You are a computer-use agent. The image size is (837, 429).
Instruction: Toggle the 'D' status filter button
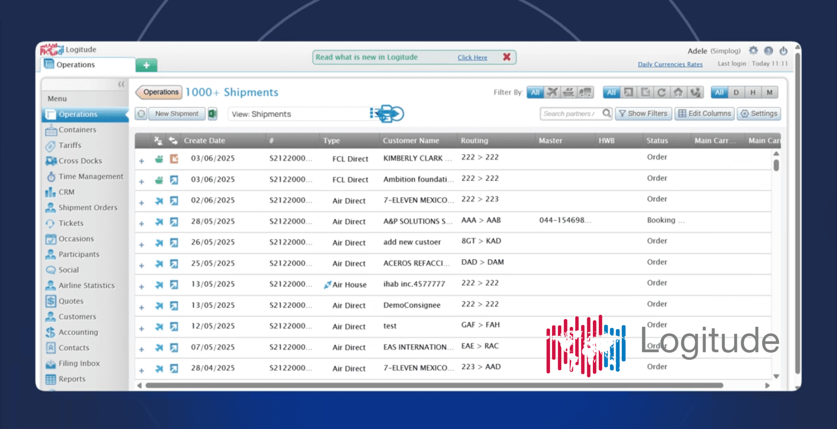736,92
